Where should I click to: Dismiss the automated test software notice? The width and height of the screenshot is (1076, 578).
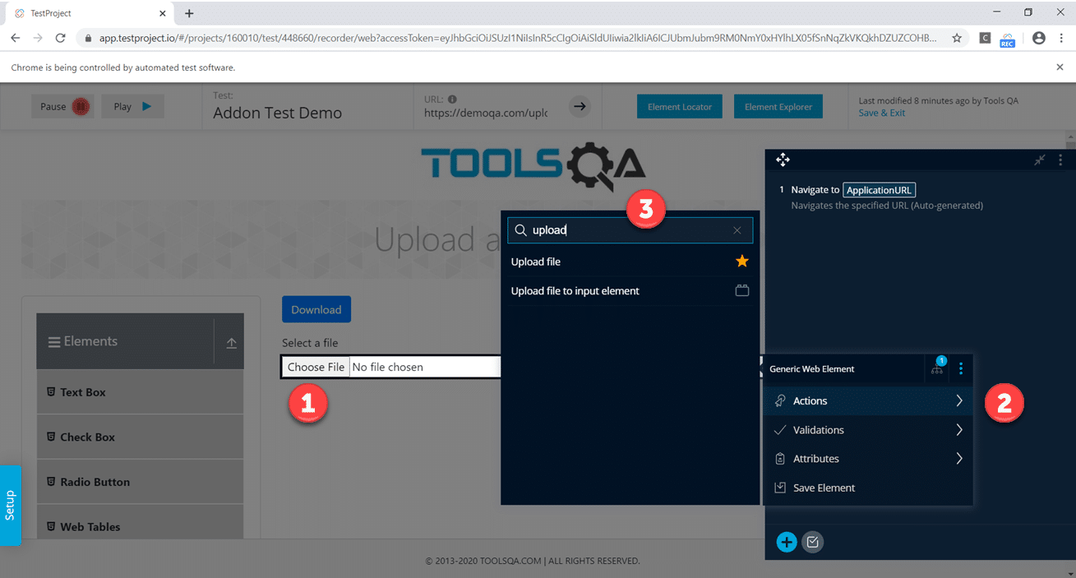[x=1060, y=67]
